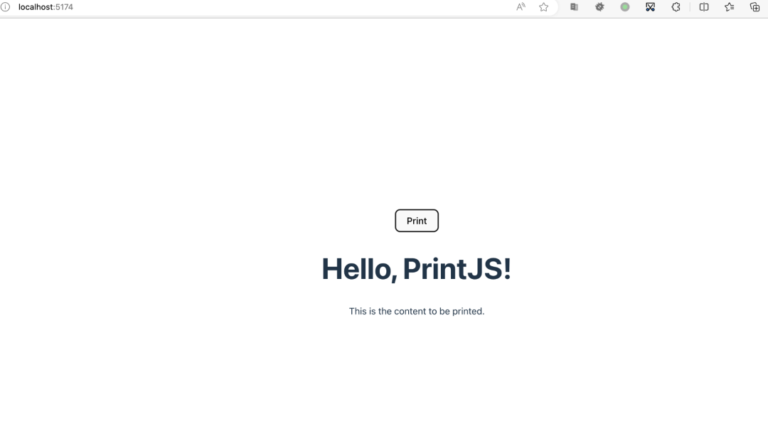768x428 pixels.
Task: Click the site information icon in address bar
Action: tap(7, 6)
